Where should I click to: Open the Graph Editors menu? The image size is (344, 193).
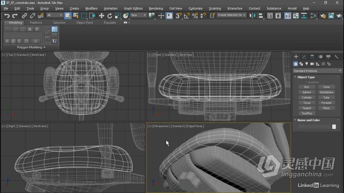133,8
